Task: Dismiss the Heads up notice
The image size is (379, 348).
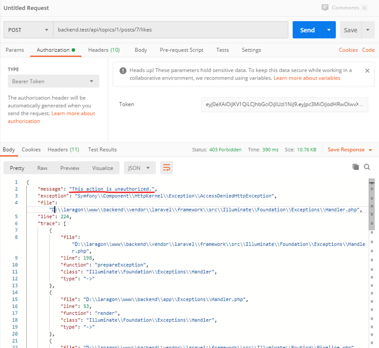Action: [x=367, y=71]
